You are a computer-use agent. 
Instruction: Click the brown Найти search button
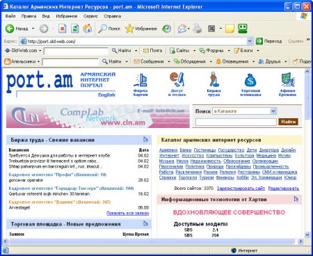288,122
